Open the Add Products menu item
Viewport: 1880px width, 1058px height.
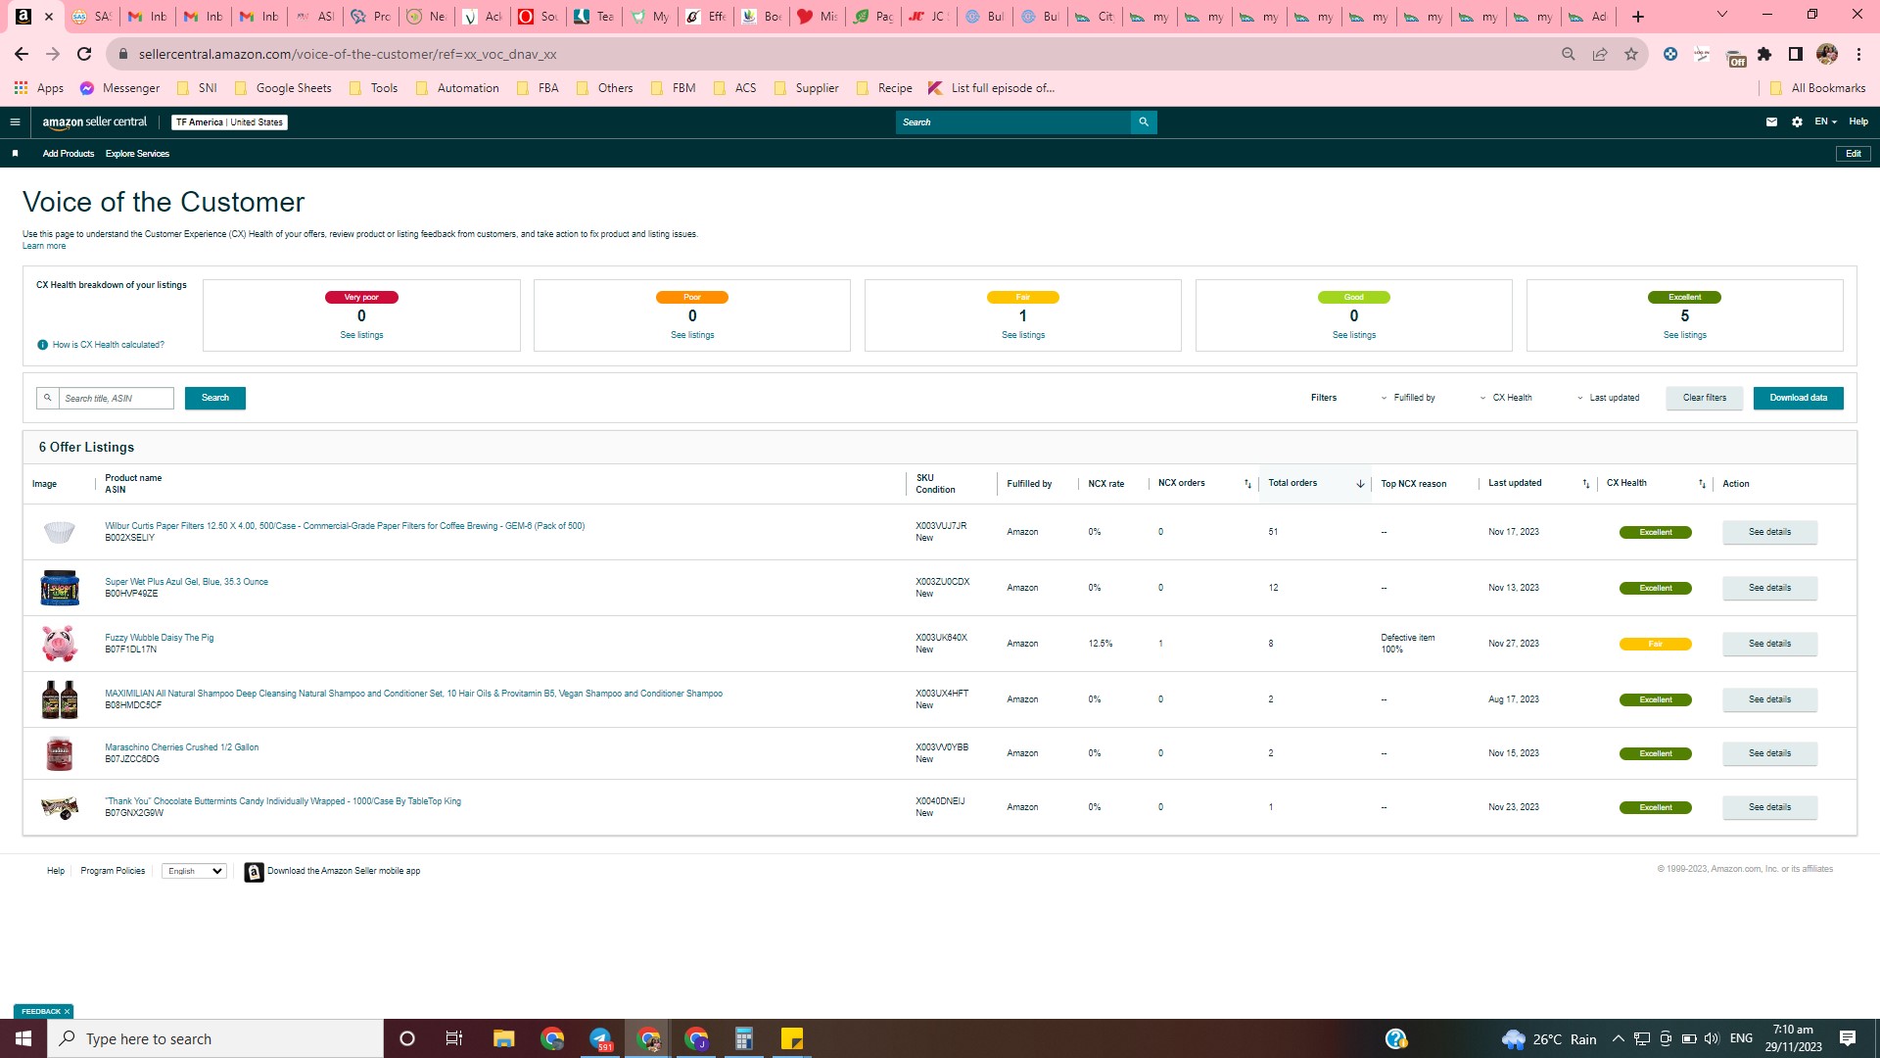click(x=69, y=154)
